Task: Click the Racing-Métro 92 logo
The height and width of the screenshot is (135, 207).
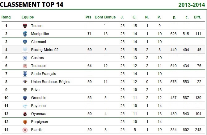Action: point(25,50)
